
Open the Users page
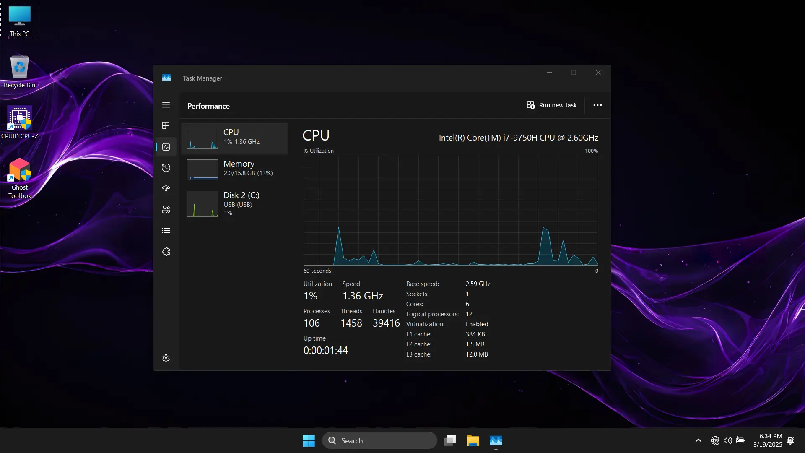pyautogui.click(x=166, y=209)
